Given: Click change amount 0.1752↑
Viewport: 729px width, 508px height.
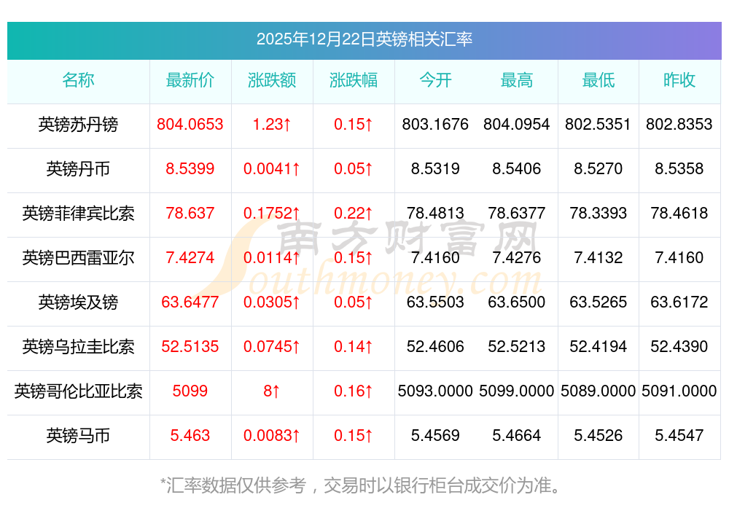Looking at the screenshot, I should pos(271,214).
